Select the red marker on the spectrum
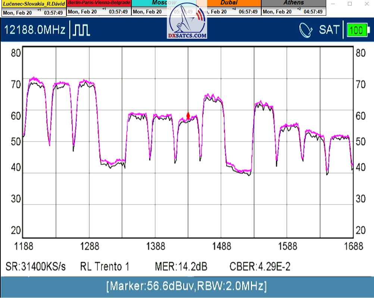Screen dimensions: 374x298 coord(188,116)
